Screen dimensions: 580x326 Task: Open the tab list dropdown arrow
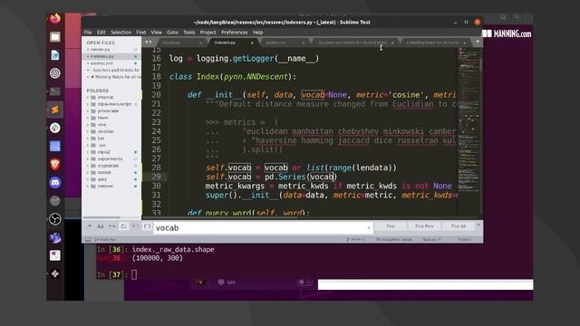pyautogui.click(x=478, y=43)
